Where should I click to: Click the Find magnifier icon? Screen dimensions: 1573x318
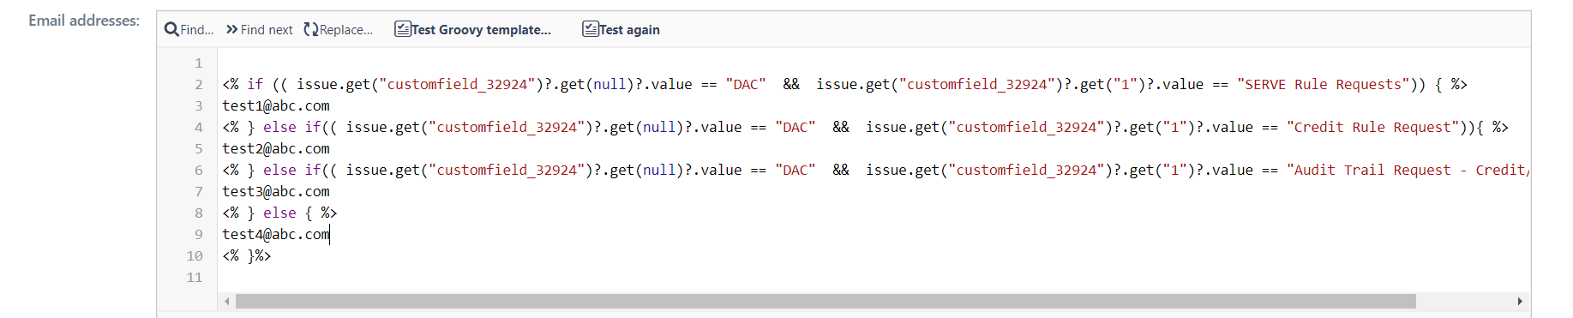pyautogui.click(x=171, y=30)
